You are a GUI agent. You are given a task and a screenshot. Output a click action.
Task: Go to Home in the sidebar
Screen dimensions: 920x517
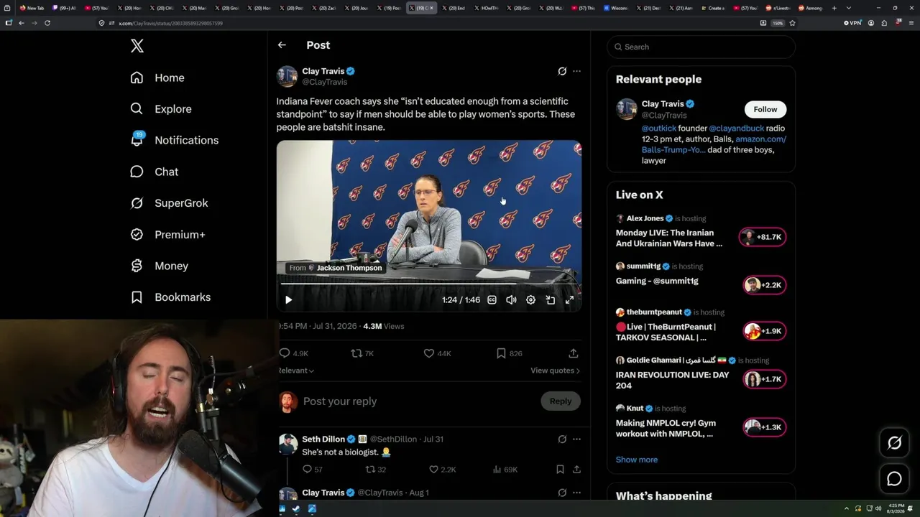[x=157, y=78]
